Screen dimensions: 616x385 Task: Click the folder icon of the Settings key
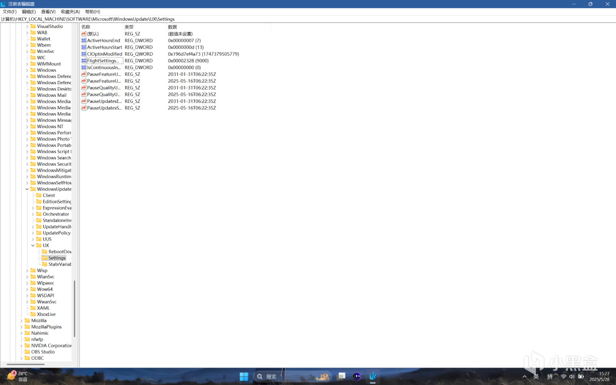pos(45,258)
